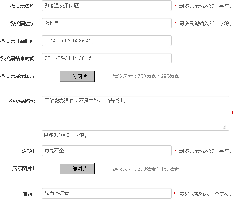237x200 pixels.
Task: Click the 200像素 * 160像素 size hint
Action: (x=146, y=169)
